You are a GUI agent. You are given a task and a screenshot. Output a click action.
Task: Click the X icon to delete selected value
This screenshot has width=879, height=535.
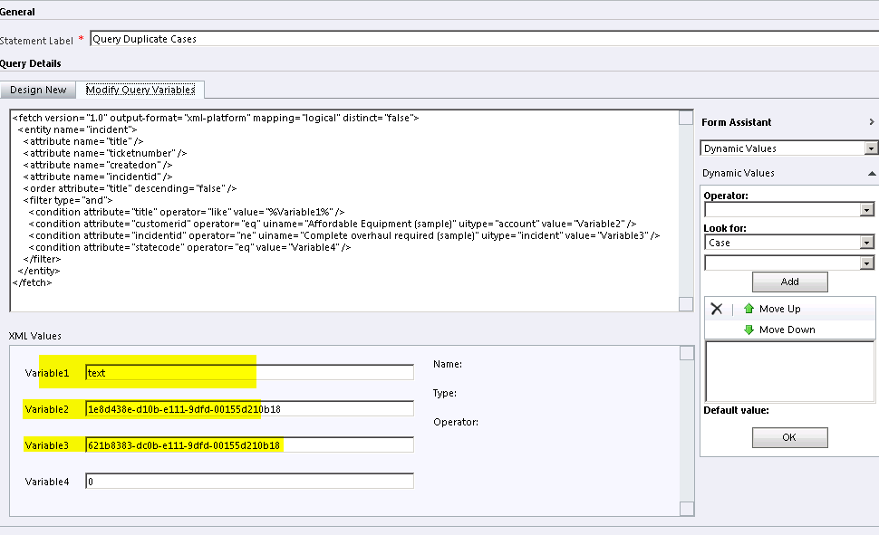point(716,309)
